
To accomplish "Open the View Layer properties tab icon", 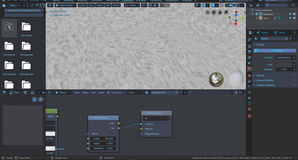I will tap(249, 57).
